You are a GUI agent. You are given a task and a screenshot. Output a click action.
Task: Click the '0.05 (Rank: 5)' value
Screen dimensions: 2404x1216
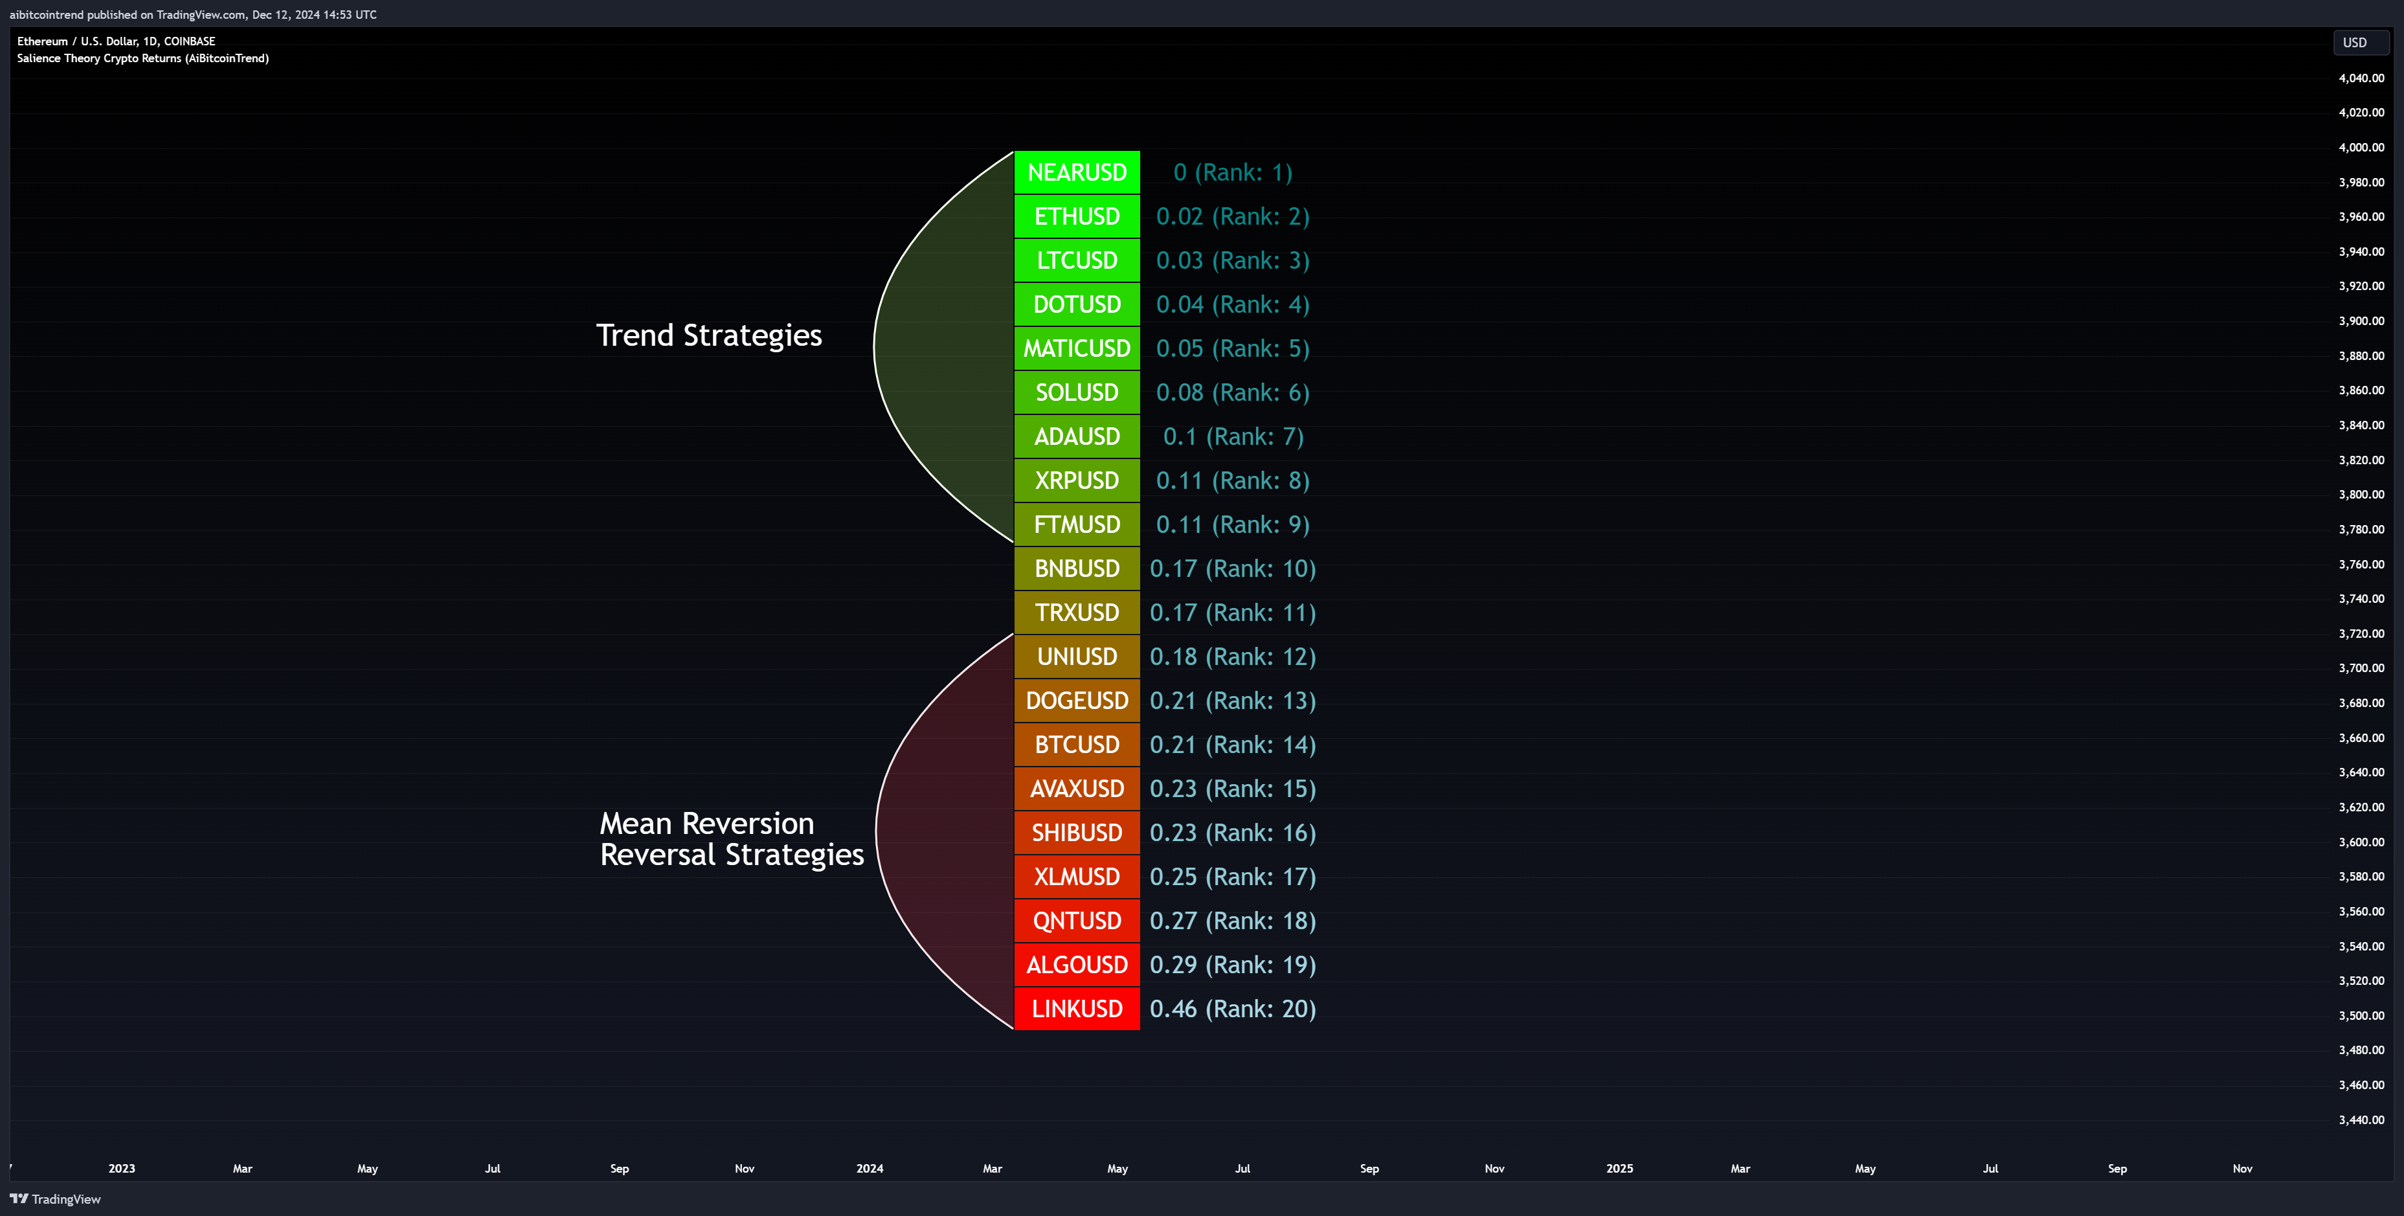pyautogui.click(x=1233, y=348)
